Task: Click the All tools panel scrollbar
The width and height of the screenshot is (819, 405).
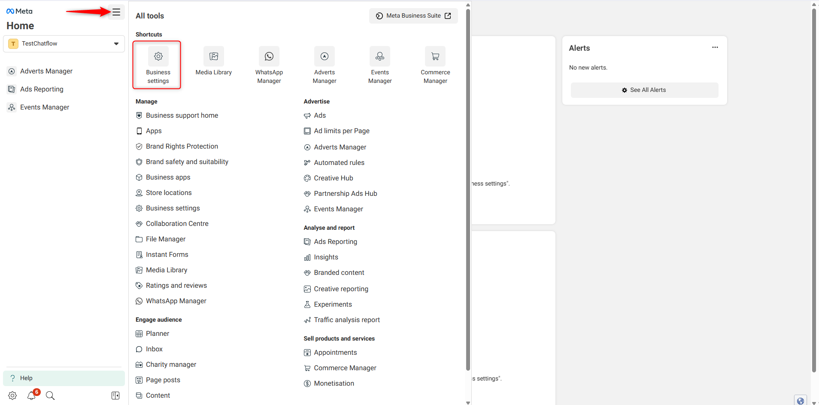Action: (x=468, y=189)
